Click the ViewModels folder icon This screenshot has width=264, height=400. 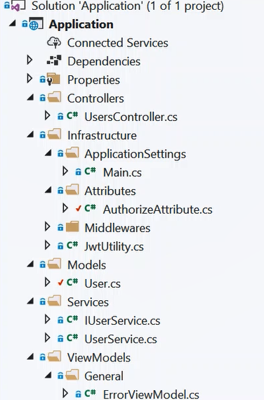(54, 356)
